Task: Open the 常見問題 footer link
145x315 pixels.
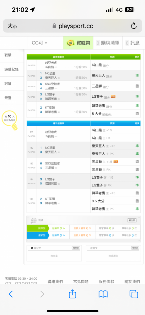Action: click(x=81, y=281)
